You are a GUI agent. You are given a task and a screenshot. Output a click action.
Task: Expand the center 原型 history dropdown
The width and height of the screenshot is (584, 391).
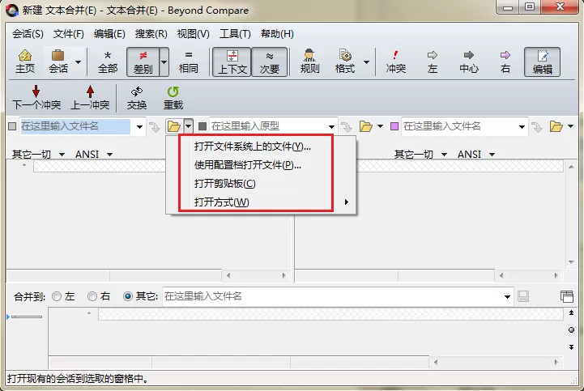(331, 126)
